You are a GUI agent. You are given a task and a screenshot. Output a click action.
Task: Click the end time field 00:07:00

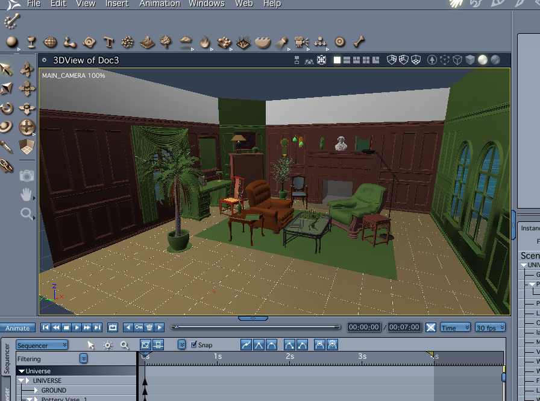coord(404,327)
